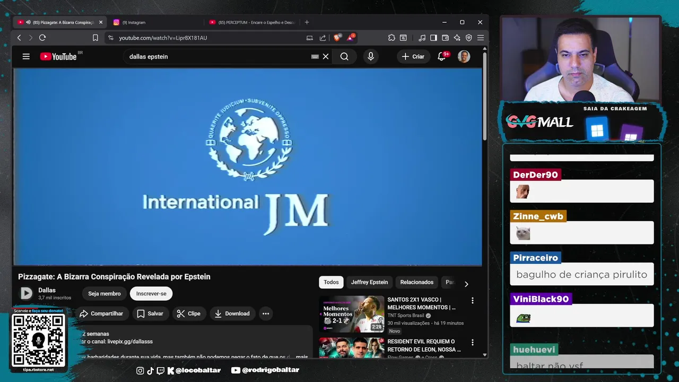679x382 pixels.
Task: Open on-screen keyboard icon in search box
Action: point(315,56)
